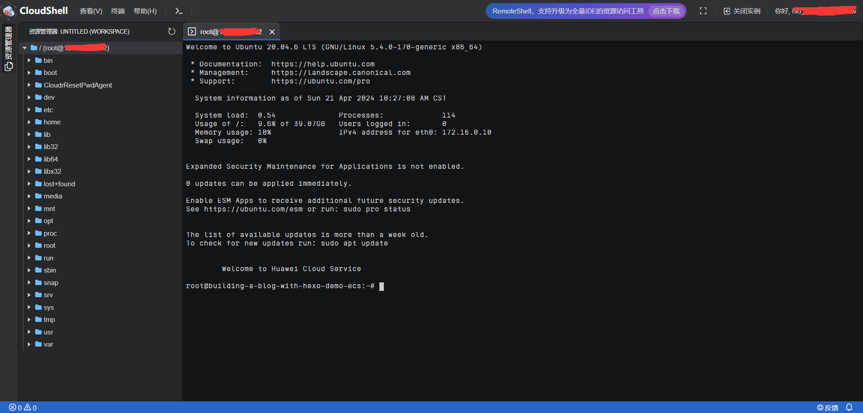Open the 终端 menu
Image resolution: width=863 pixels, height=413 pixels.
pyautogui.click(x=118, y=11)
